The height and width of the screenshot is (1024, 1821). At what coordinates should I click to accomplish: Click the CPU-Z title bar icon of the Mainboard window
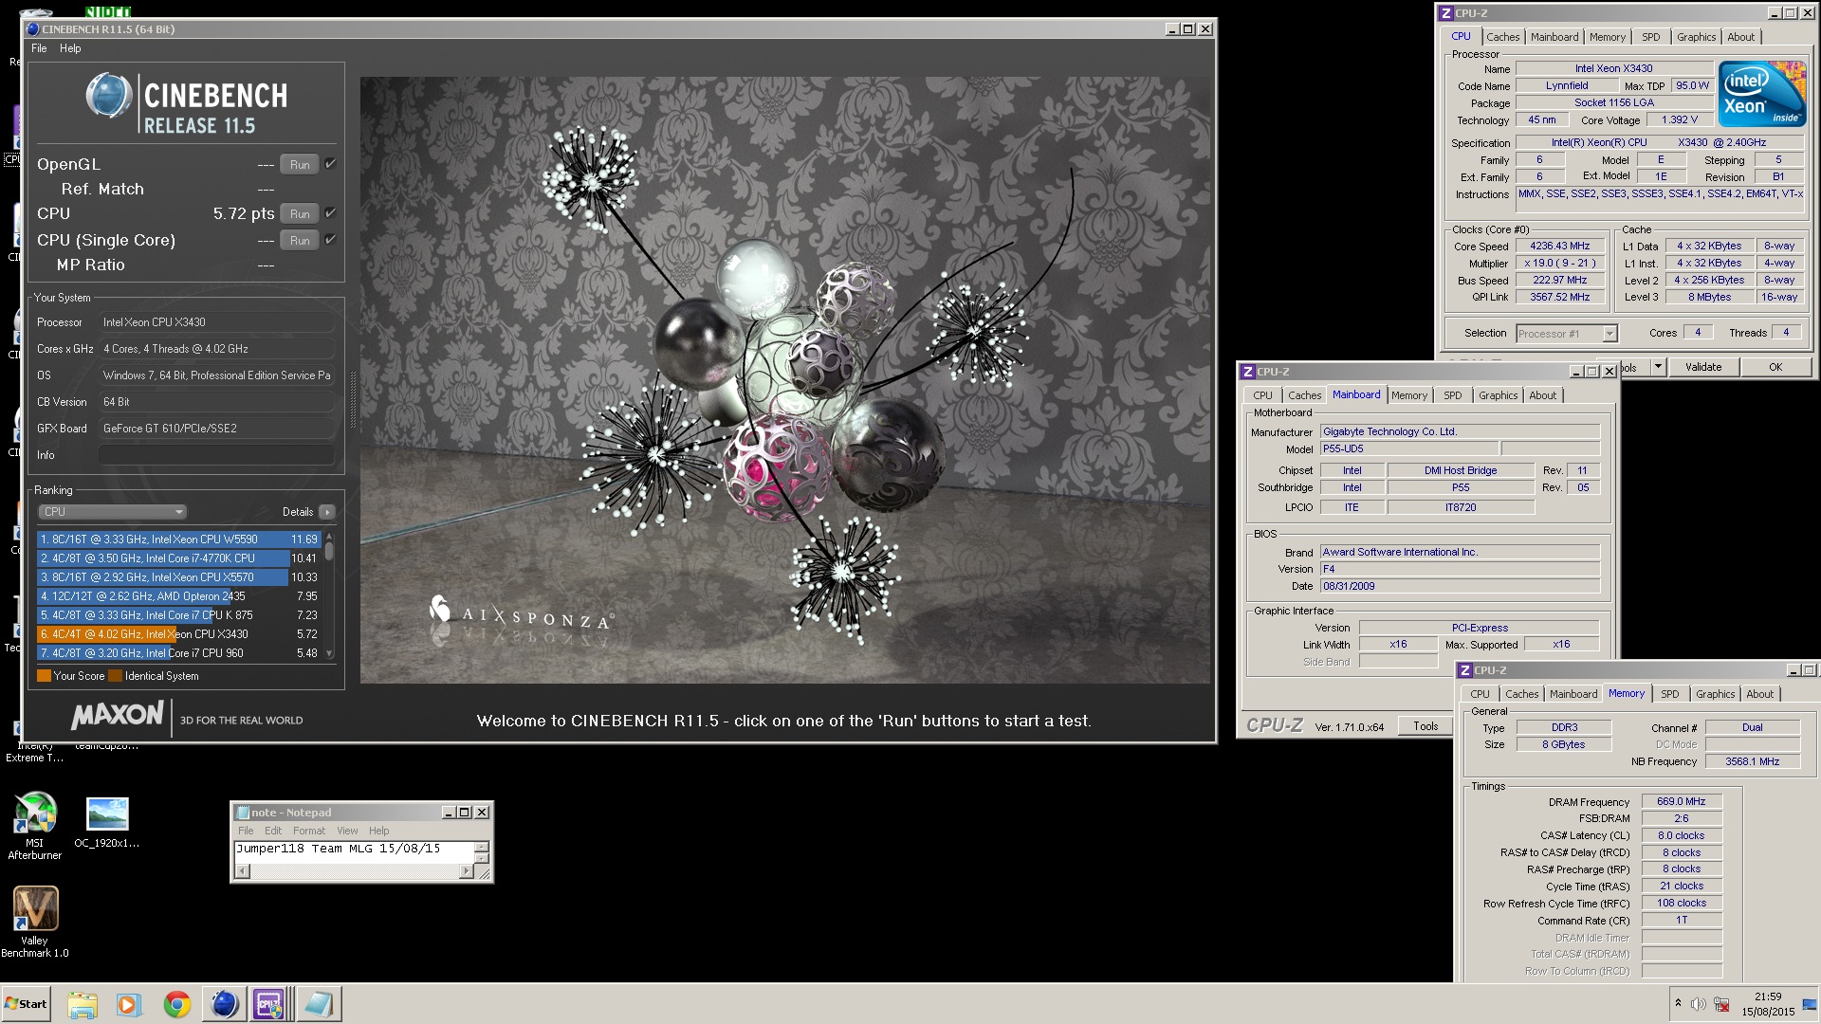coord(1248,372)
